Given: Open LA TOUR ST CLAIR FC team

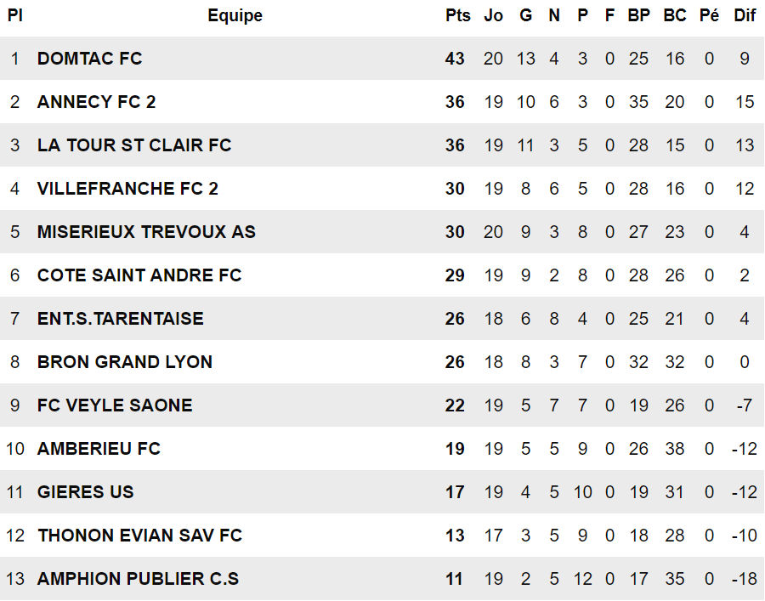Looking at the screenshot, I should pyautogui.click(x=134, y=145).
